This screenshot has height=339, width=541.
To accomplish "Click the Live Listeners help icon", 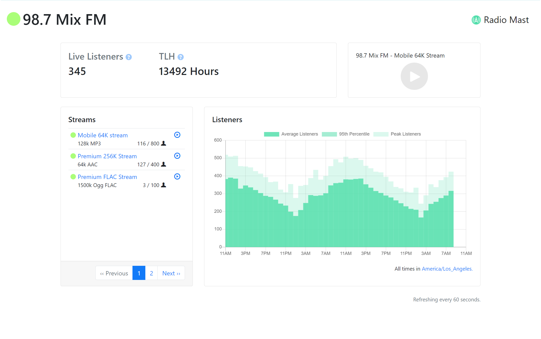I will [129, 57].
